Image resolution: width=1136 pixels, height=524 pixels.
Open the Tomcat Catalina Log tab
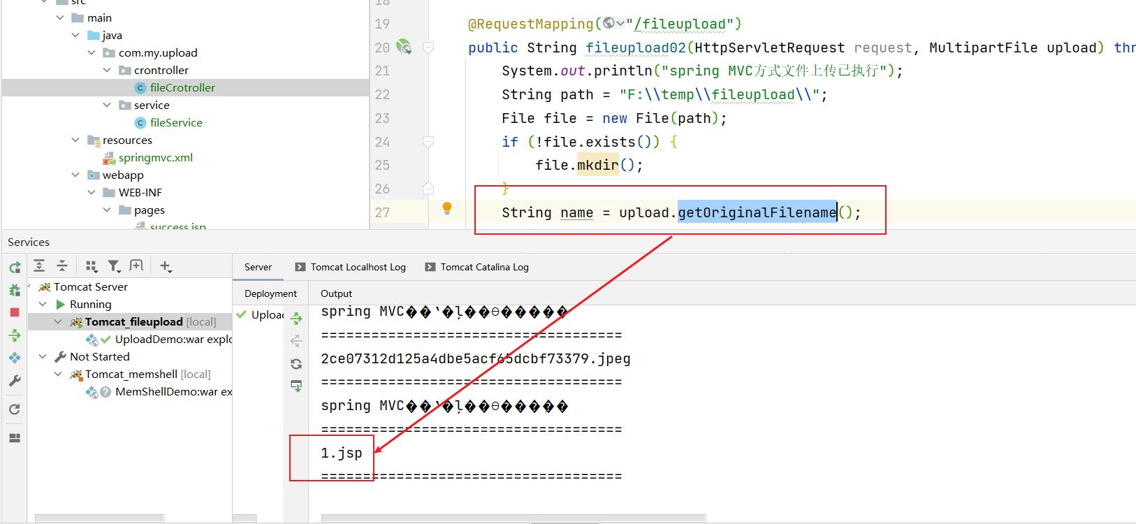point(477,267)
